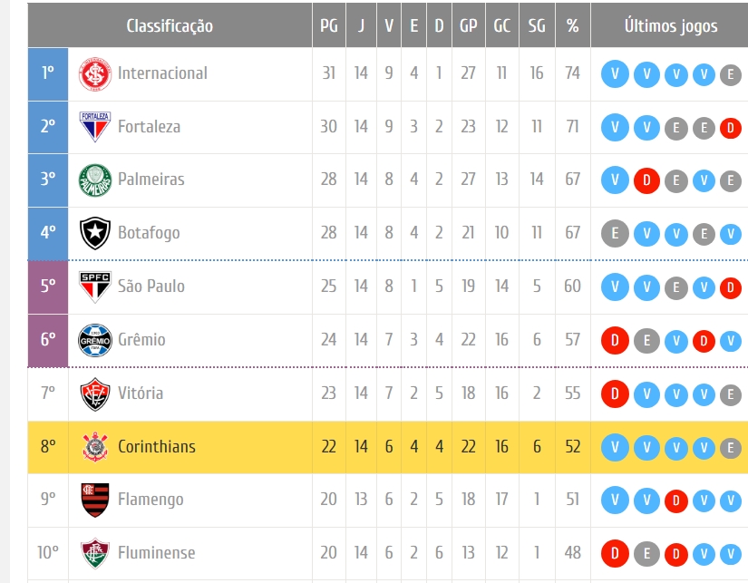748x583 pixels.
Task: Click Internacional's gray E draw badge
Action: pos(730,74)
